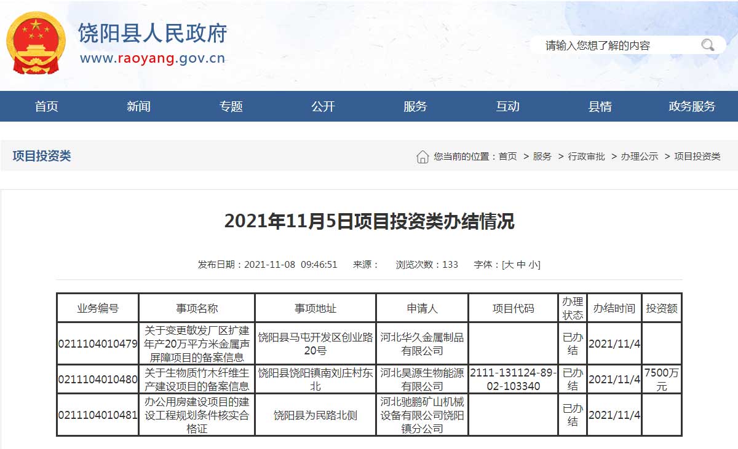Open the 县情 navigation item

tap(600, 106)
